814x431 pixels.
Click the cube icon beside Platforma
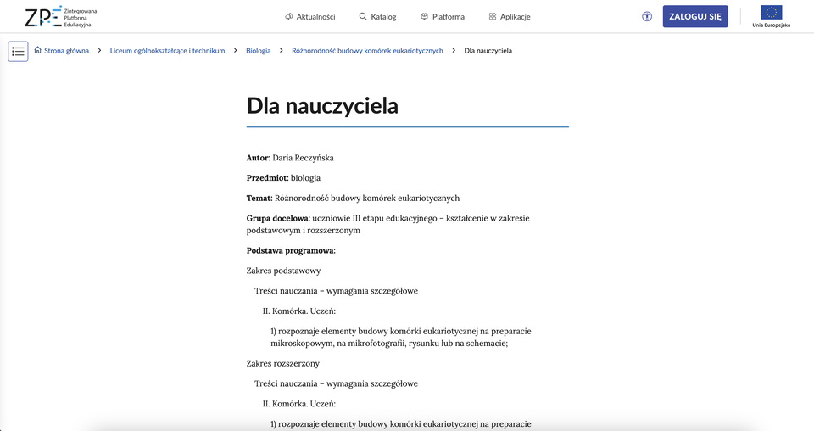tap(424, 17)
